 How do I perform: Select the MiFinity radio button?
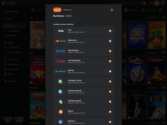click(x=110, y=71)
